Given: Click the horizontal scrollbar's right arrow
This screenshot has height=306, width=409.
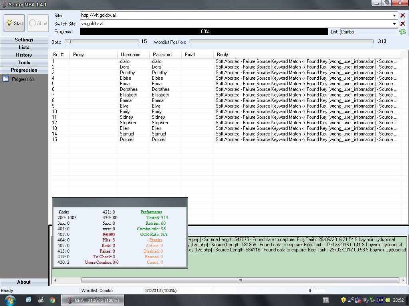Looking at the screenshot, I should (x=403, y=280).
